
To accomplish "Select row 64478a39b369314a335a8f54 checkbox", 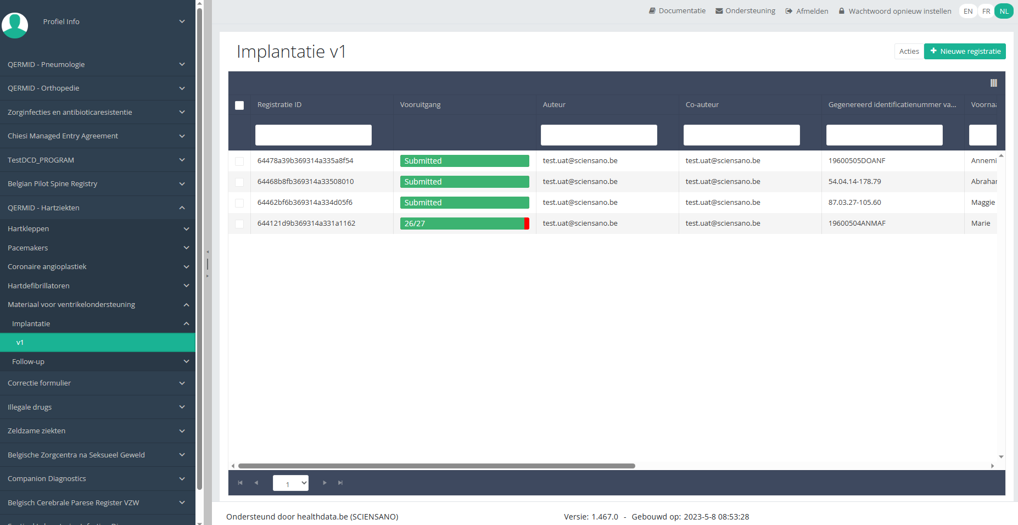I will click(239, 161).
